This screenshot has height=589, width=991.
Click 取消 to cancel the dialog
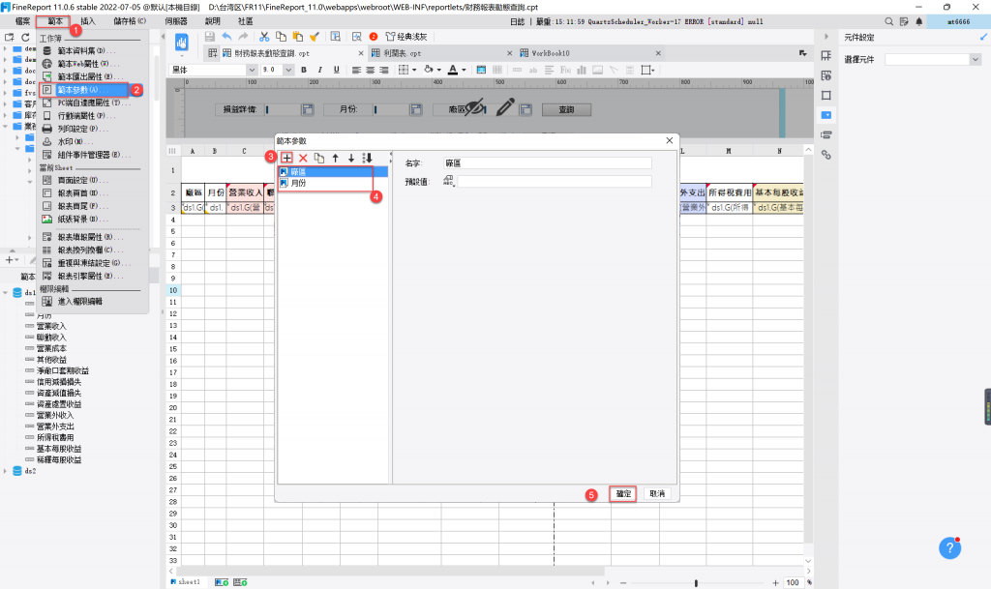tap(657, 493)
